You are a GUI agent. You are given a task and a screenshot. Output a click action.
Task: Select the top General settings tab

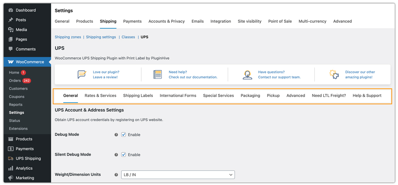pyautogui.click(x=62, y=21)
